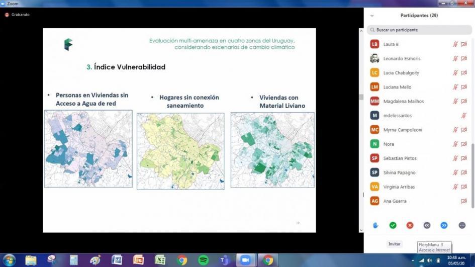Click the Zoom taskbar icon
The width and height of the screenshot is (475, 267).
pos(245,260)
